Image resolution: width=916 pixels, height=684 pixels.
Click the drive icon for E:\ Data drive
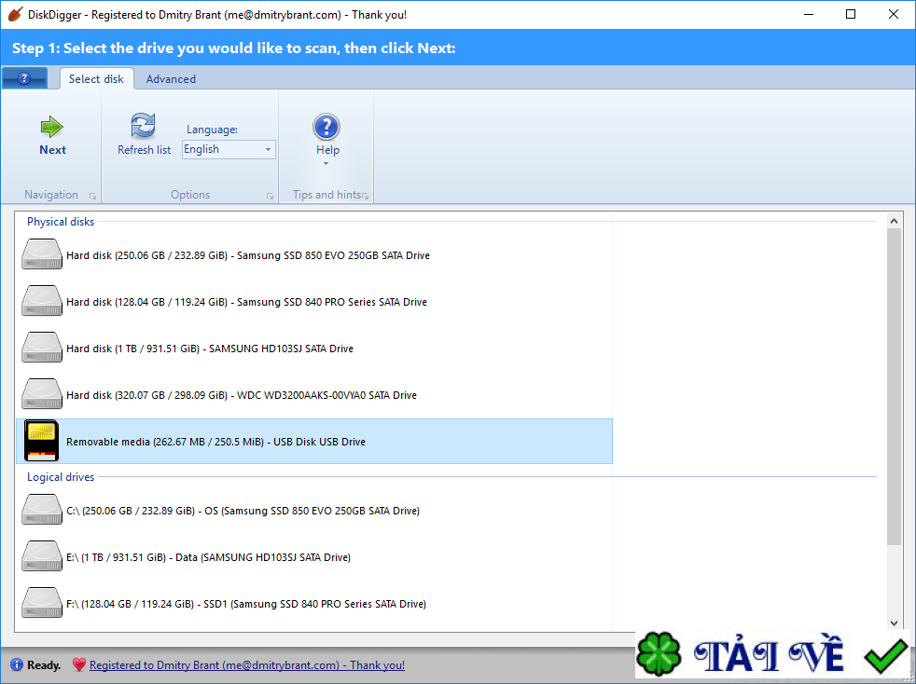42,556
